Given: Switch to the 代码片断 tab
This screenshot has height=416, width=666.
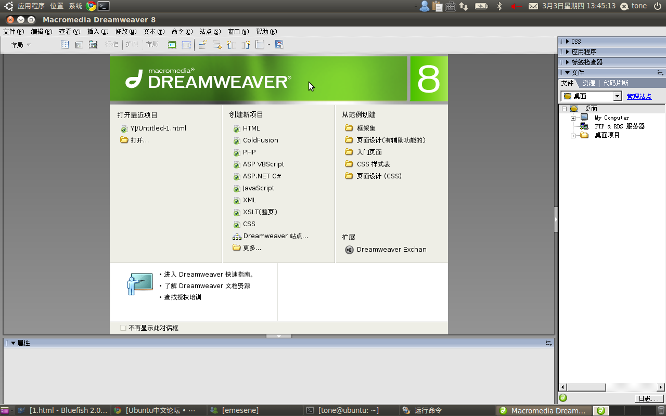Looking at the screenshot, I should click(616, 83).
